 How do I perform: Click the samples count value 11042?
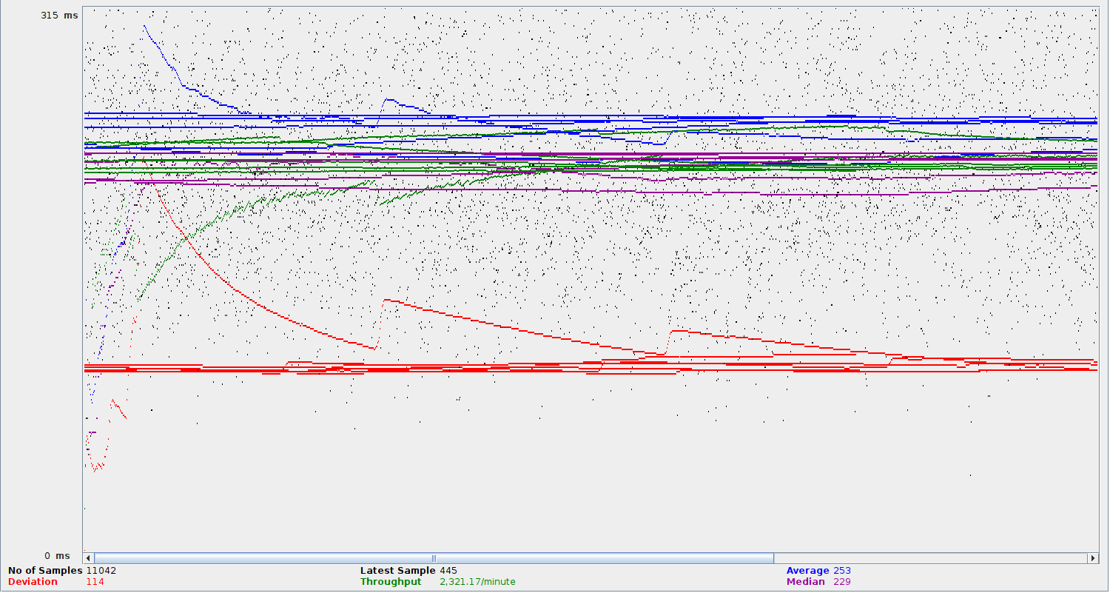pos(101,571)
